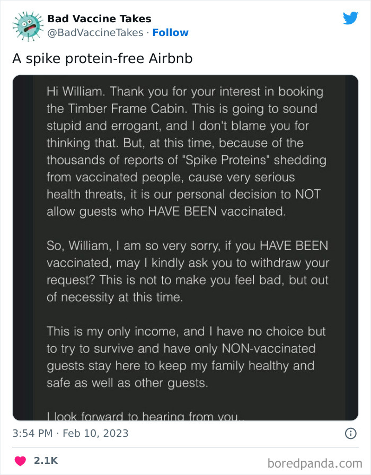Click the blue bird in the corner

[351, 18]
